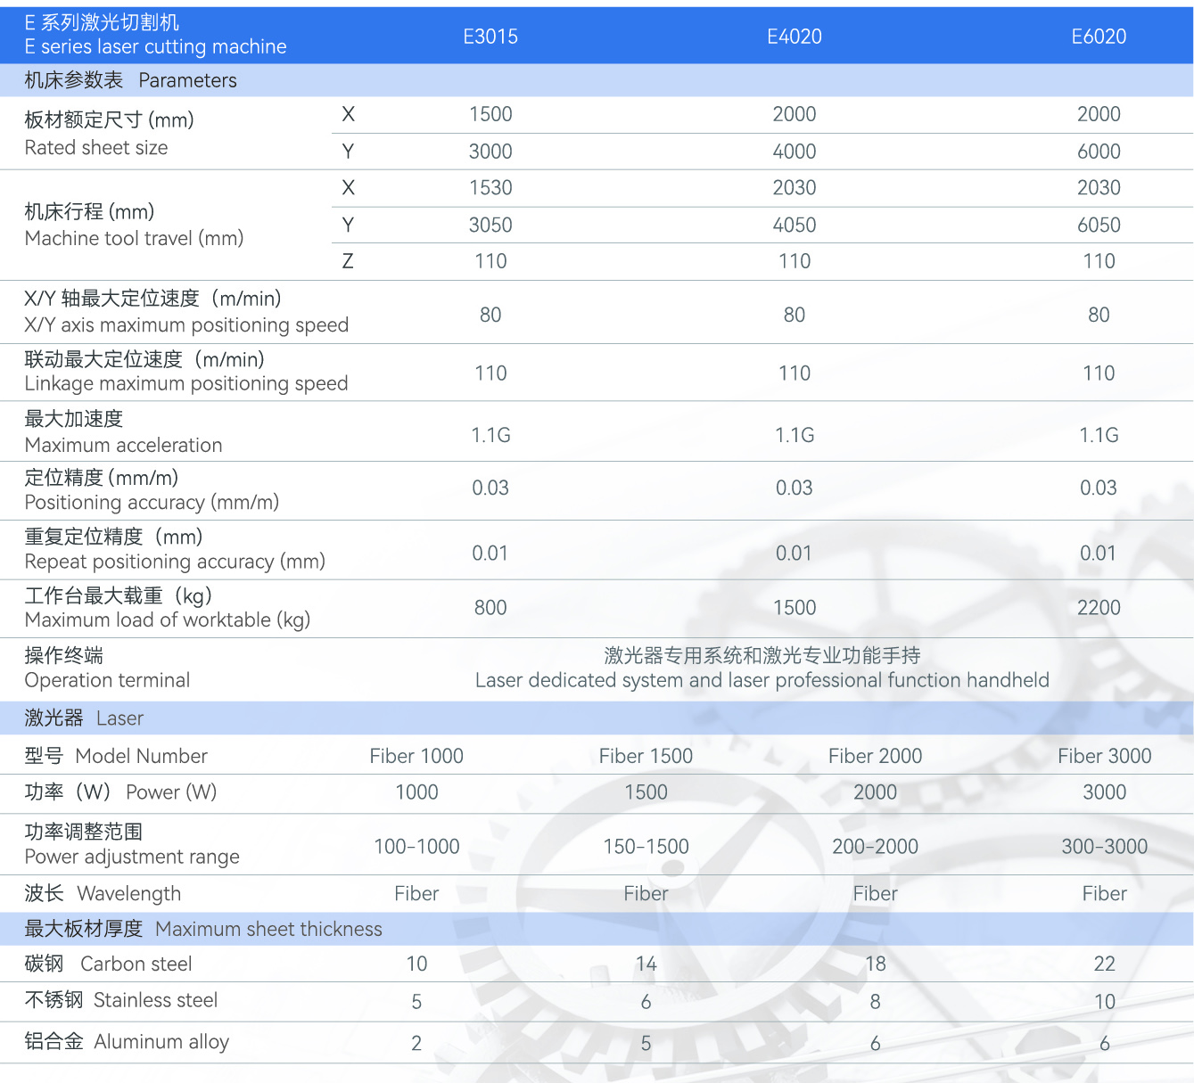The width and height of the screenshot is (1194, 1083).
Task: Click the Rated sheet size row label
Action: coord(96,148)
